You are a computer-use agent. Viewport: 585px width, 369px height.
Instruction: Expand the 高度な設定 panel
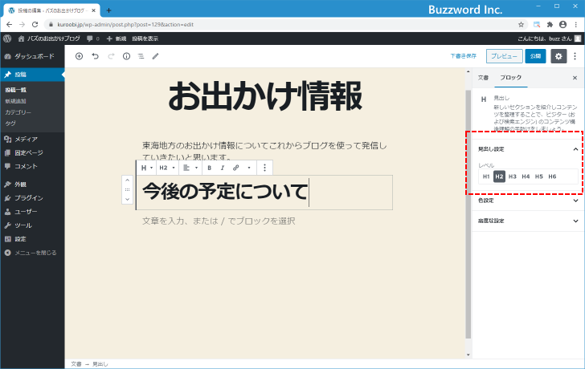coord(528,221)
